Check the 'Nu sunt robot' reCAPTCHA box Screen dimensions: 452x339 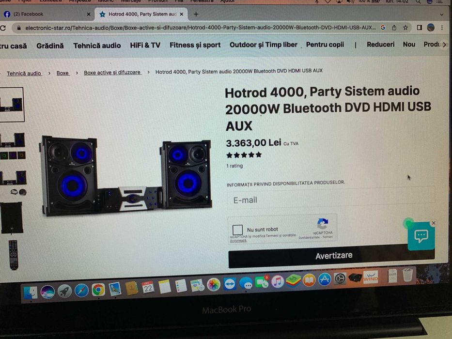[237, 230]
